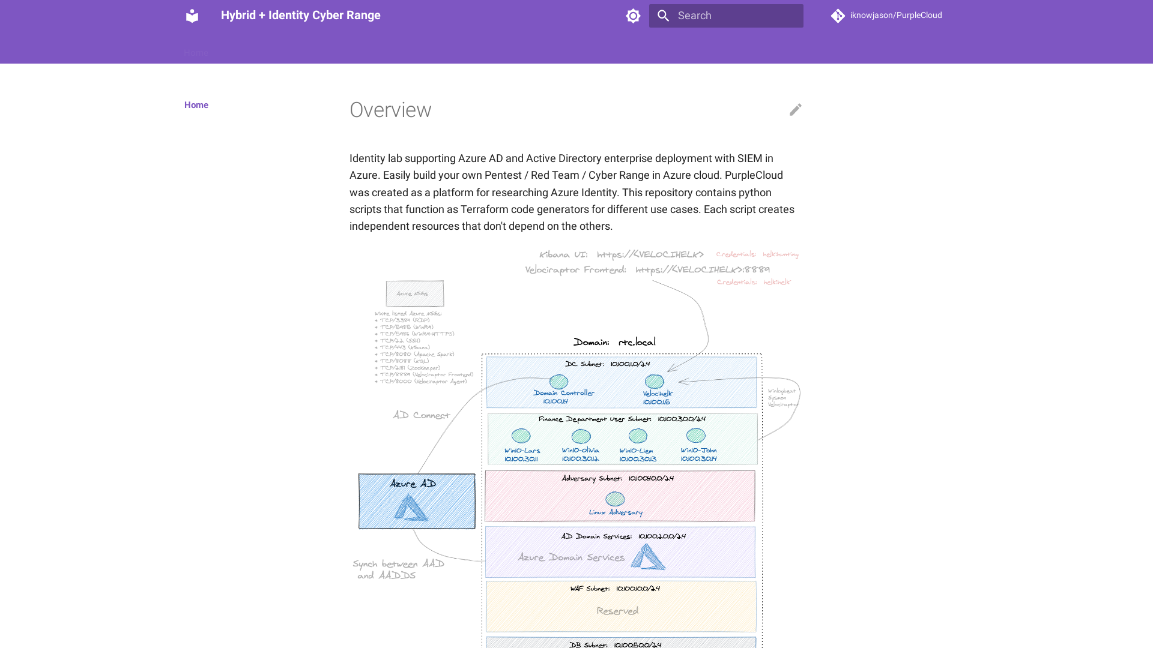Open the iknowjason/PurpleCloud repository link

coord(895,16)
